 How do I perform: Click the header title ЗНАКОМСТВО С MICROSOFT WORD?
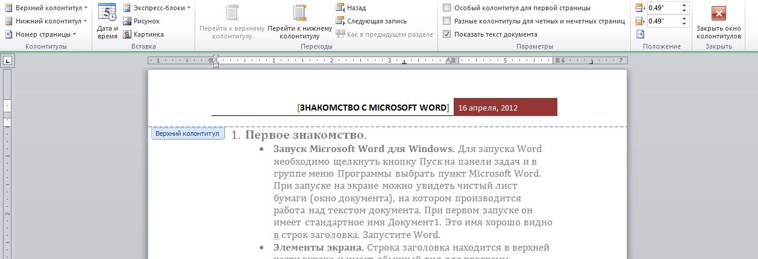(374, 108)
